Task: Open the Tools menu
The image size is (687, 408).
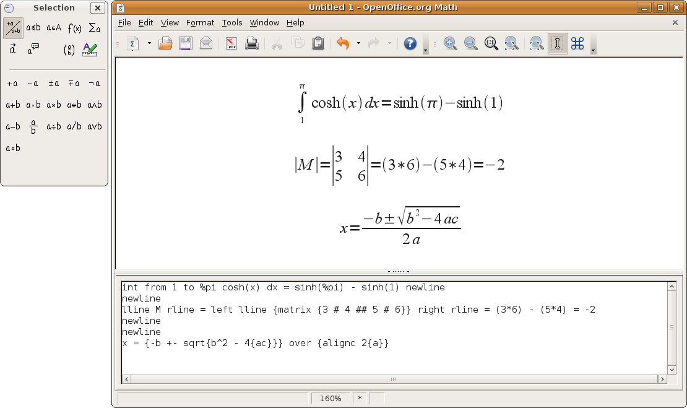Action: pyautogui.click(x=232, y=22)
